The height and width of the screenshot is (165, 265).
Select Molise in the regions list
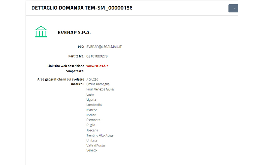[91, 115]
